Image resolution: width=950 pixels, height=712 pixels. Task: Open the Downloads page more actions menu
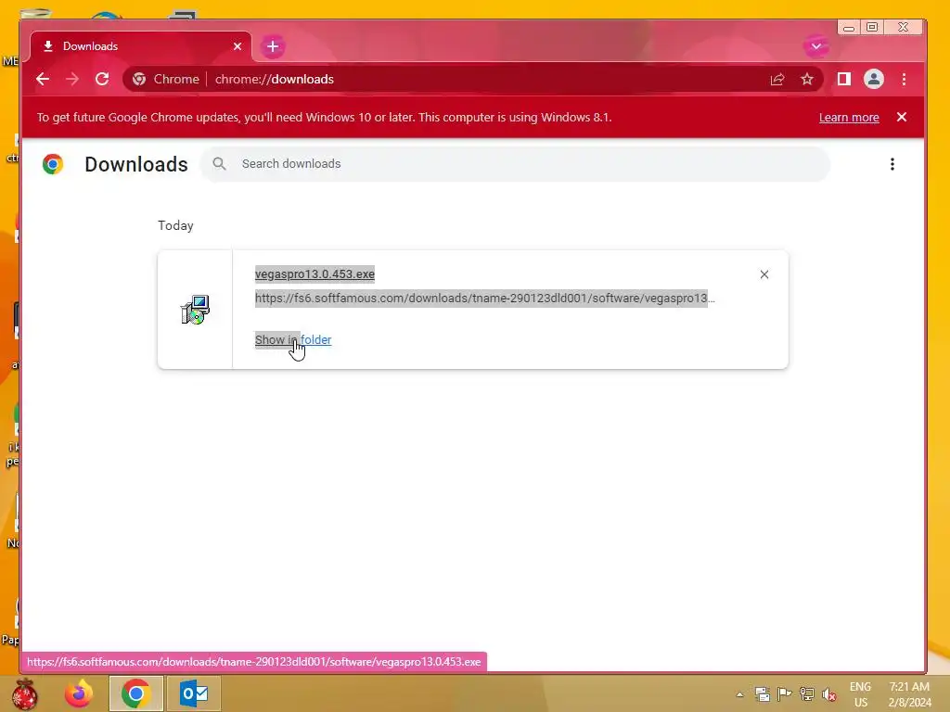[x=892, y=164]
